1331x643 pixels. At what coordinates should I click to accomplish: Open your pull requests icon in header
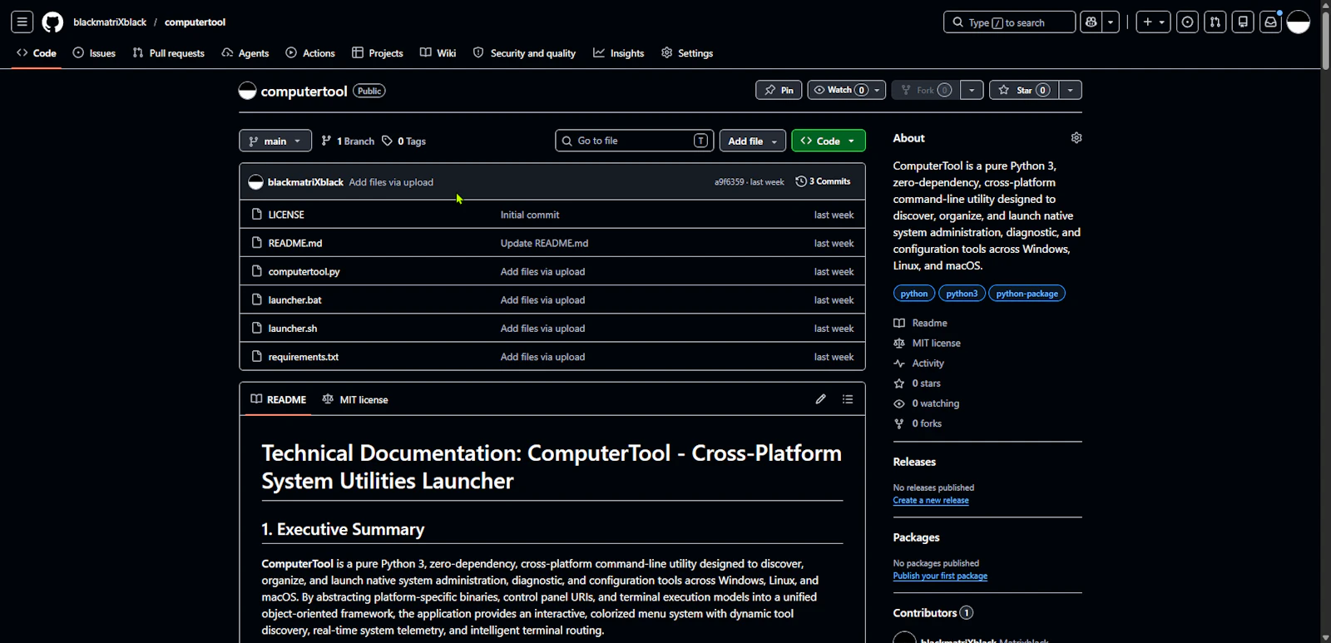(x=1215, y=22)
